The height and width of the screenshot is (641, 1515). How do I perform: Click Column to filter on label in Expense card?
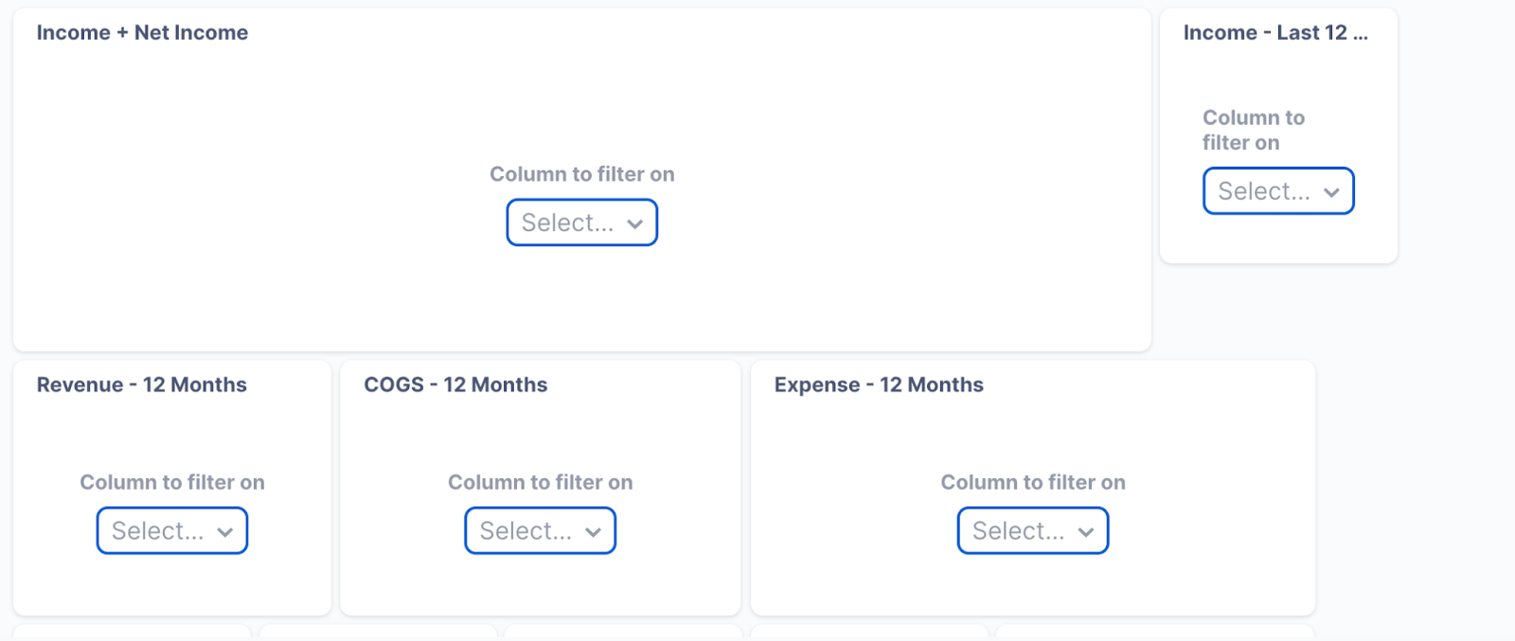pyautogui.click(x=1032, y=482)
